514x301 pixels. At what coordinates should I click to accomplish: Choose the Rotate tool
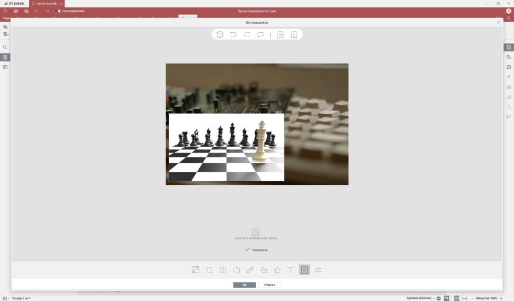[237, 270]
